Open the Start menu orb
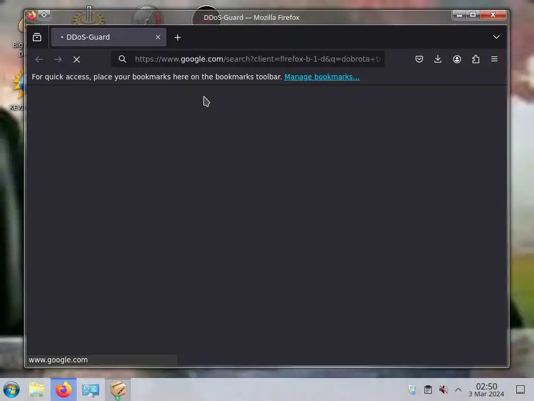This screenshot has height=401, width=534. tap(11, 390)
